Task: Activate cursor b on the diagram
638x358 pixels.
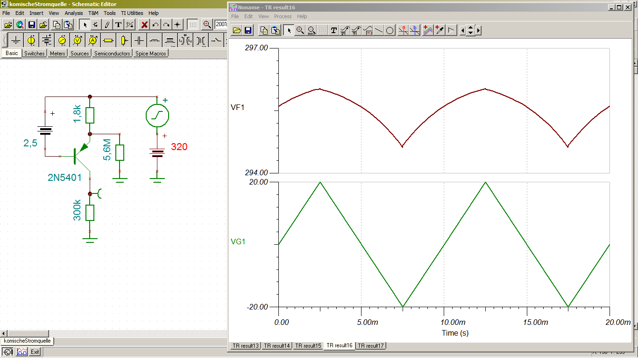Action: tap(414, 31)
